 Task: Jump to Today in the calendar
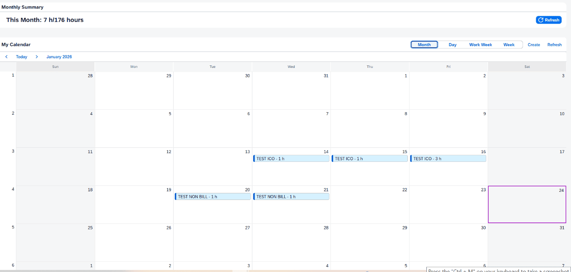coord(22,57)
